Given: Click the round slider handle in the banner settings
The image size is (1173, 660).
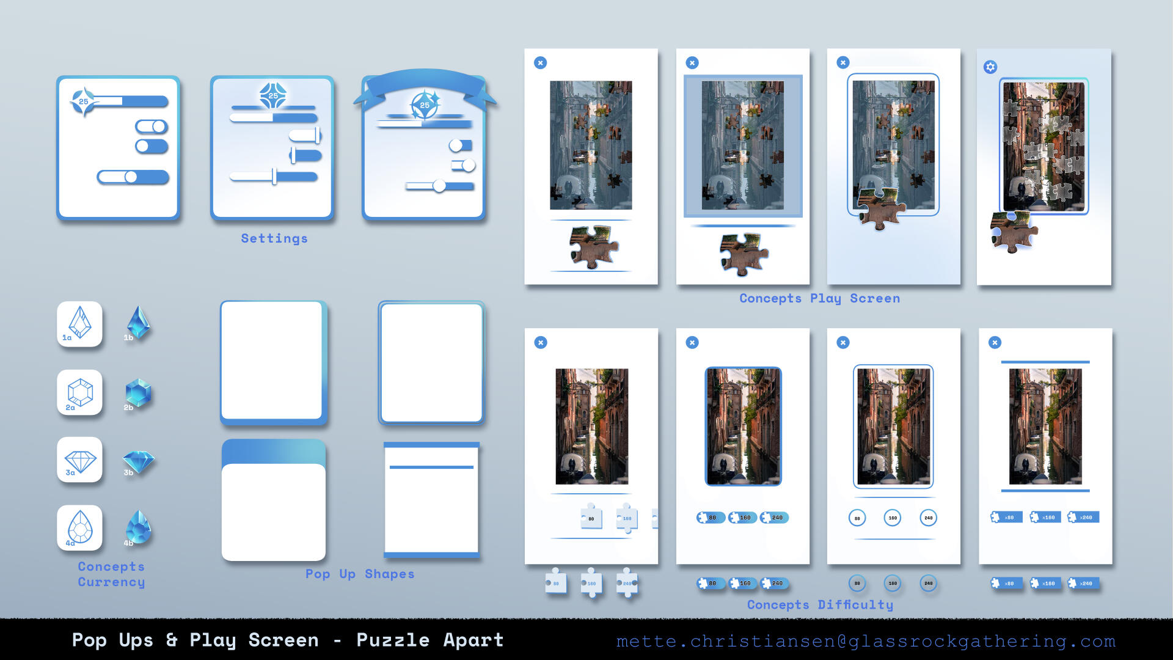Looking at the screenshot, I should (439, 185).
